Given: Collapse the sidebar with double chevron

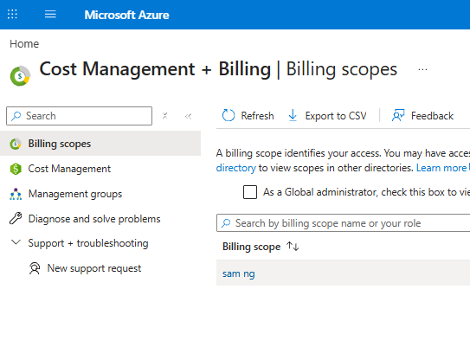Looking at the screenshot, I should [x=188, y=116].
